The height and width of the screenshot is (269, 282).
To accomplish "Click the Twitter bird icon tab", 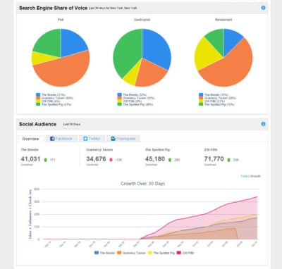I will (85, 139).
